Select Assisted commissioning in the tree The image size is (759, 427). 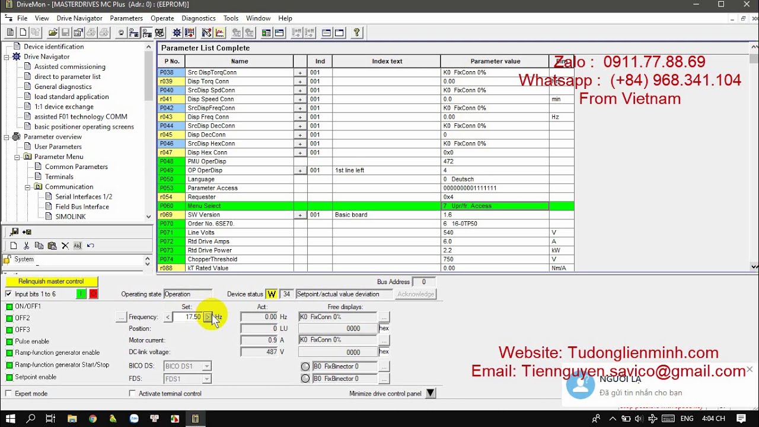point(70,67)
